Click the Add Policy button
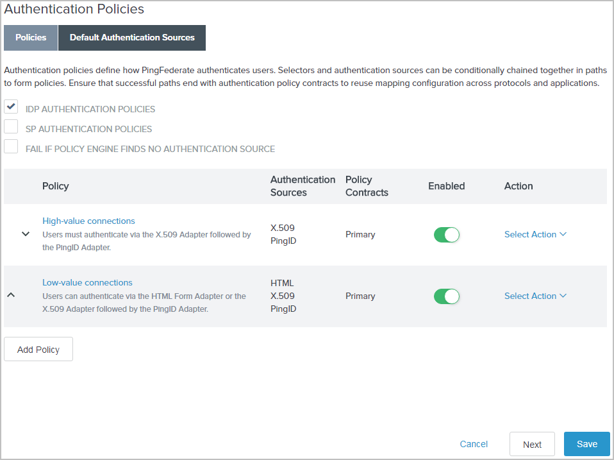Image resolution: width=614 pixels, height=460 pixels. pos(38,349)
